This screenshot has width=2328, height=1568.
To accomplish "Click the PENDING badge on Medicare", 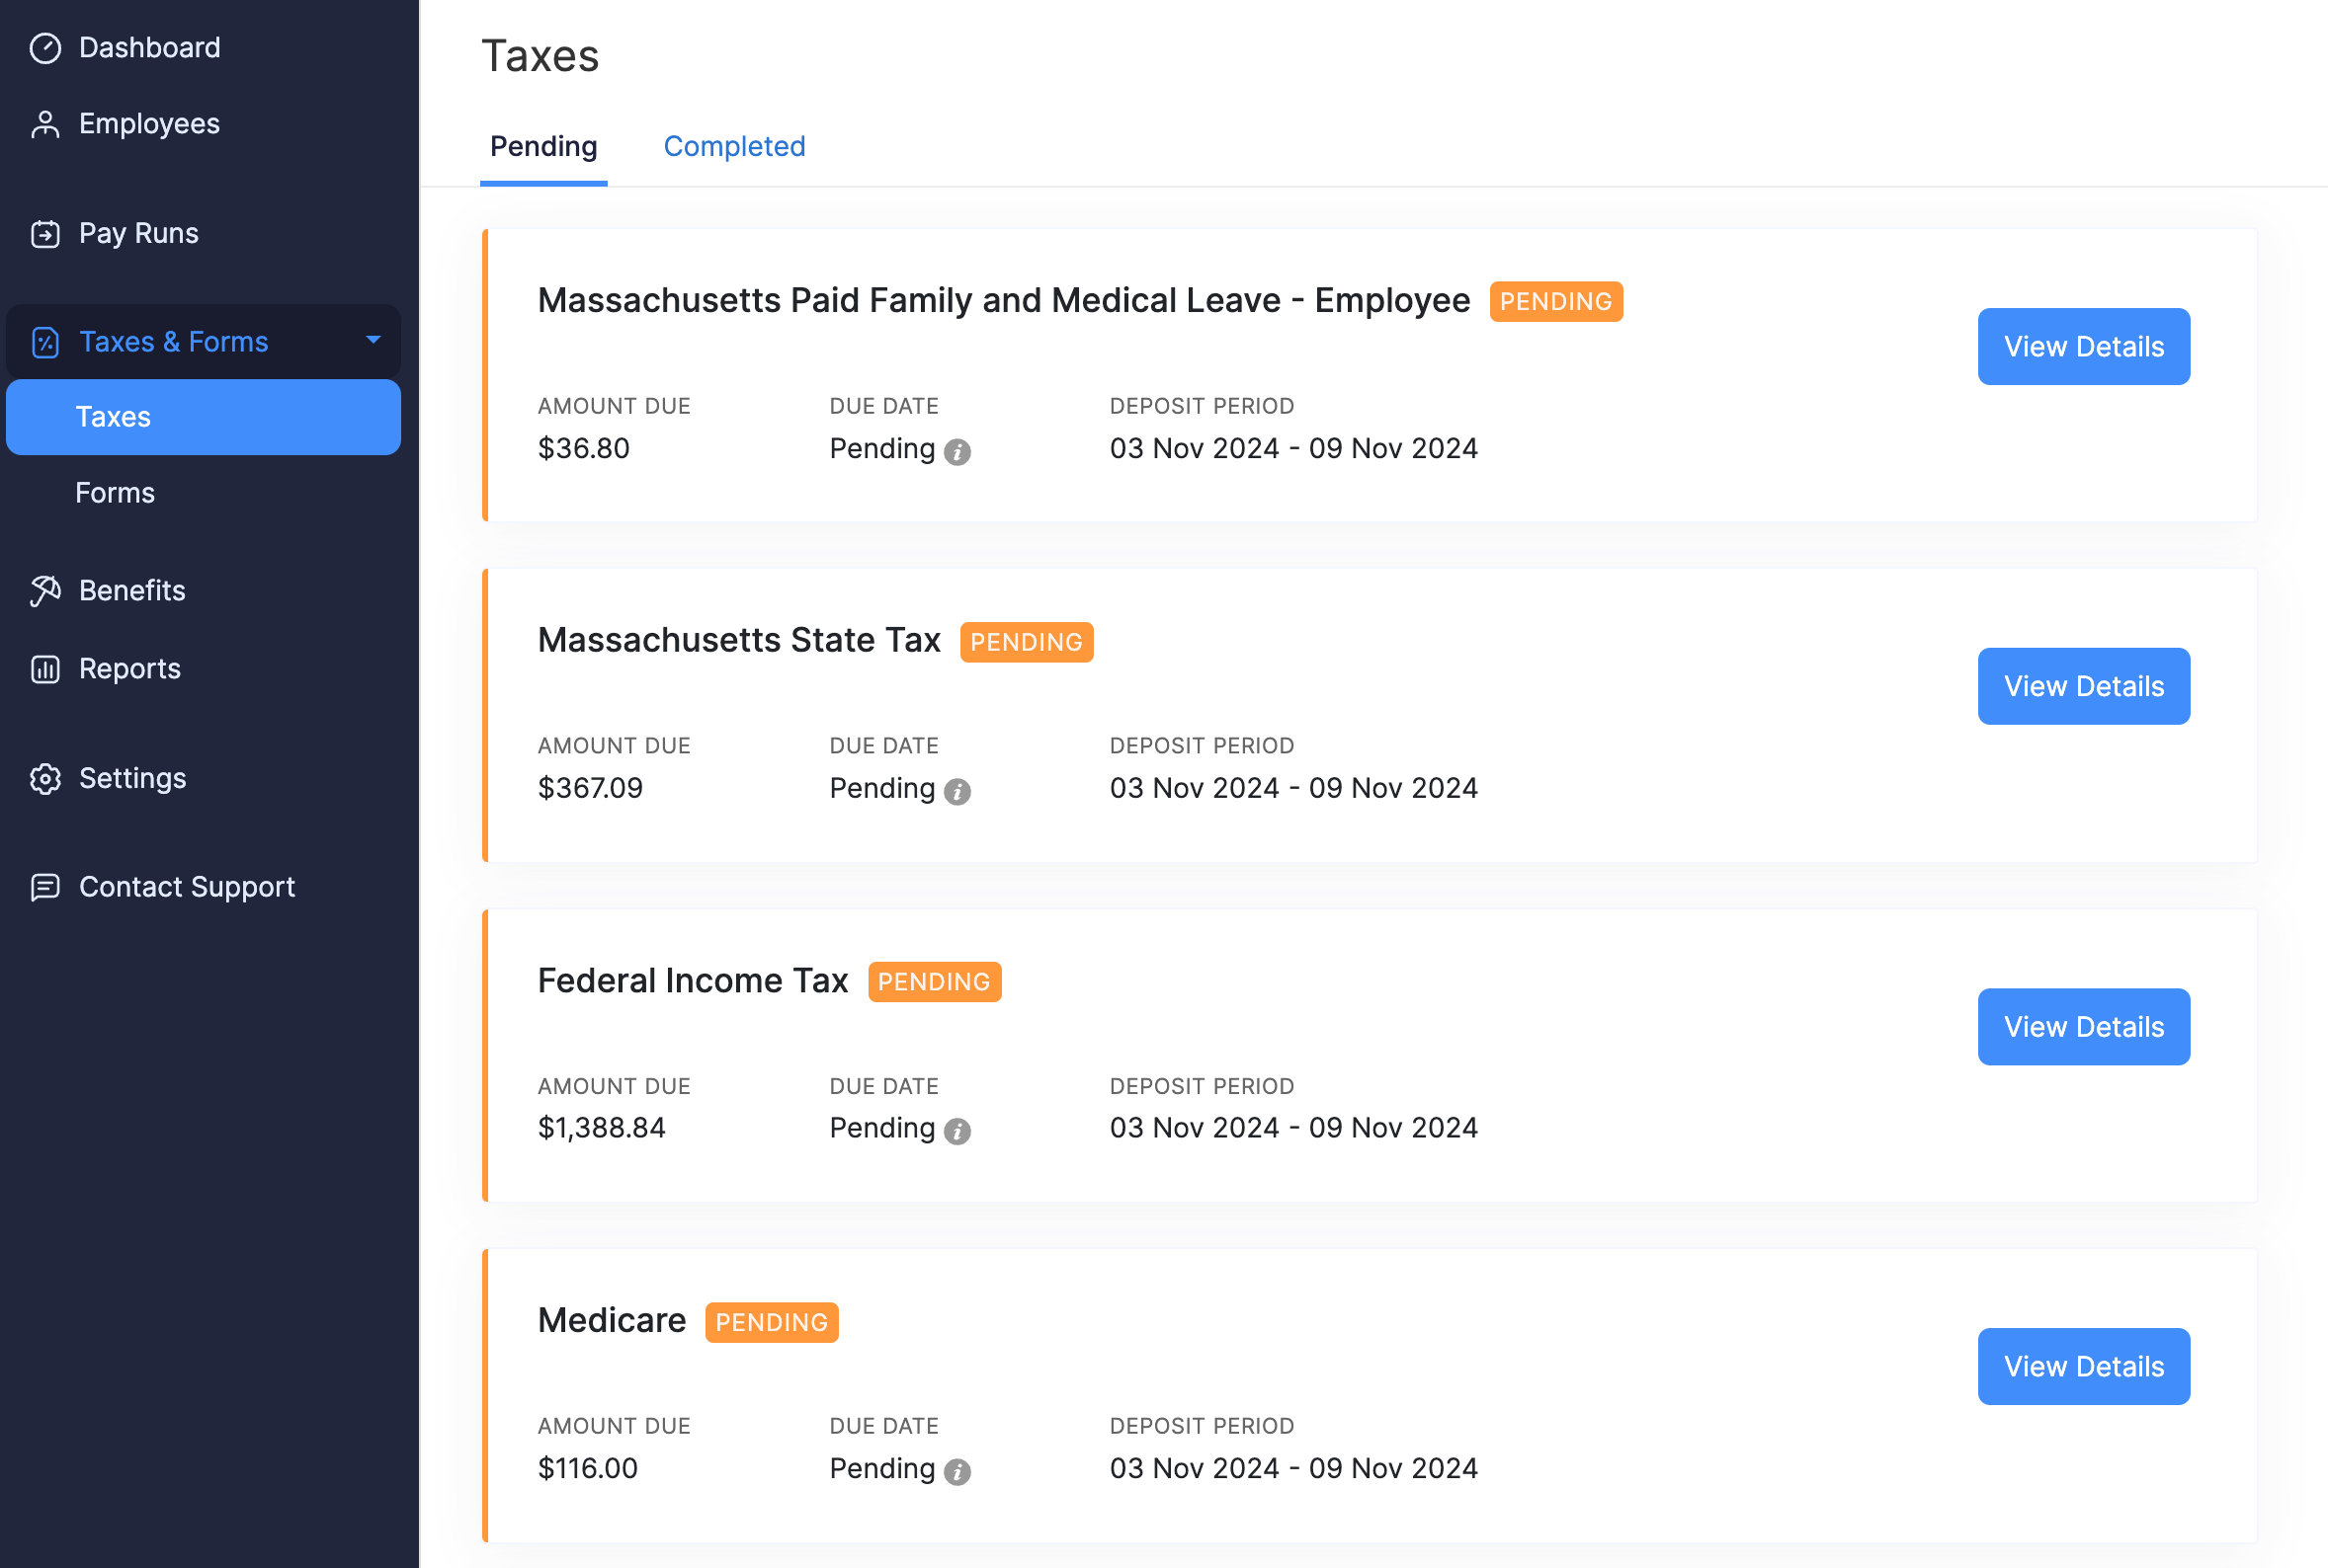I will click(x=771, y=1322).
